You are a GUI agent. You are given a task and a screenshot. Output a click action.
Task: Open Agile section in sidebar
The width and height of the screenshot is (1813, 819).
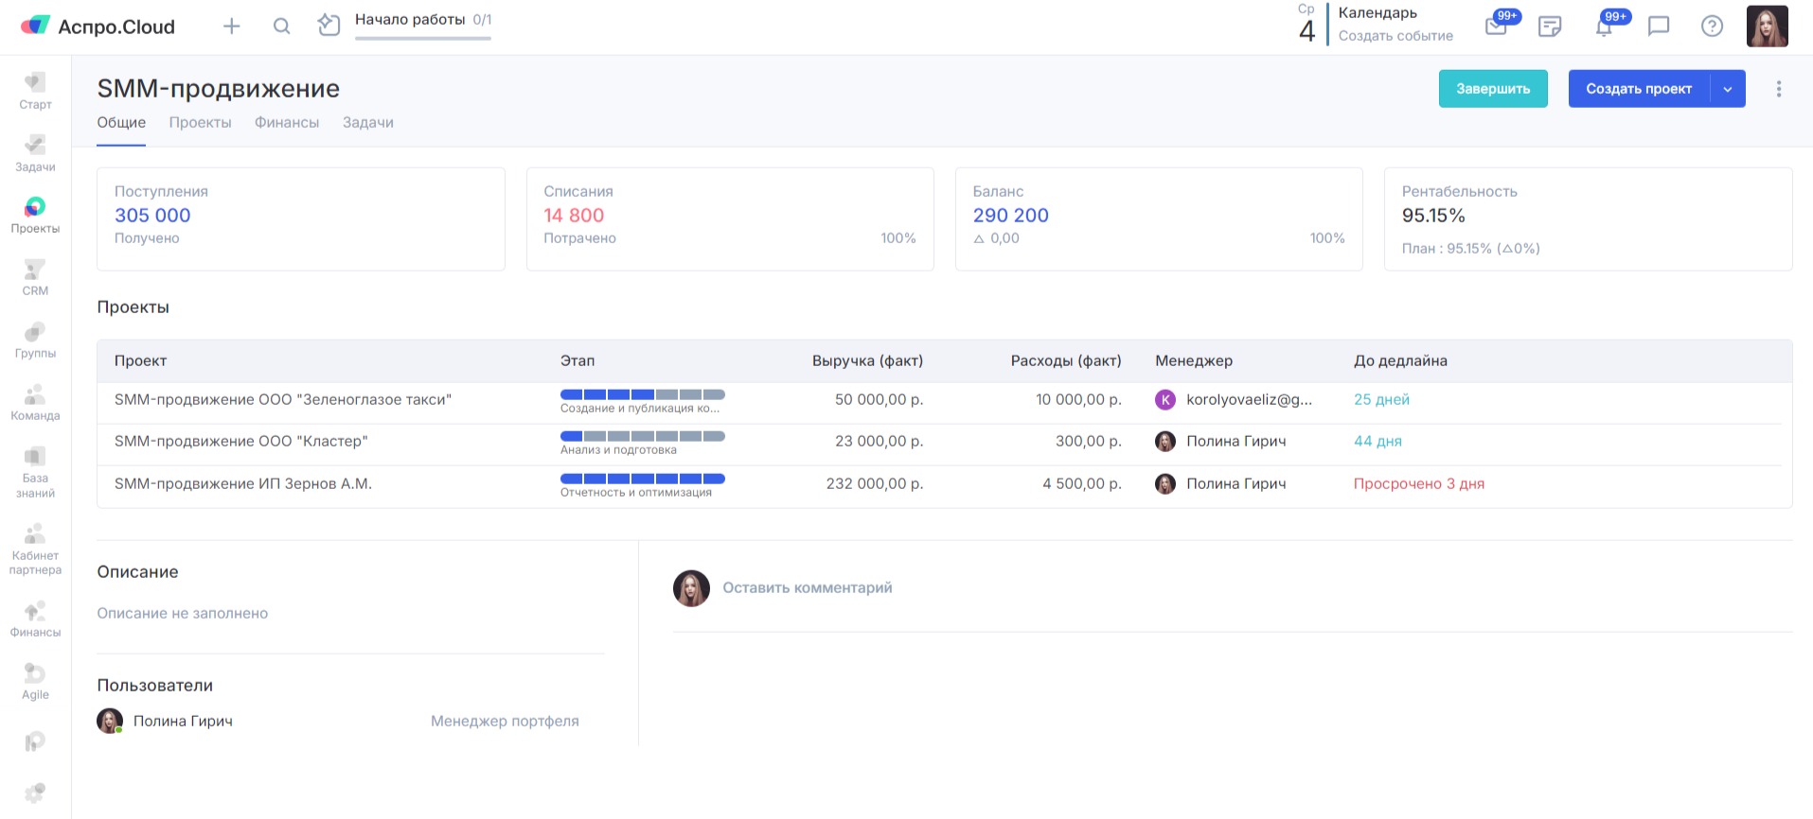35,681
